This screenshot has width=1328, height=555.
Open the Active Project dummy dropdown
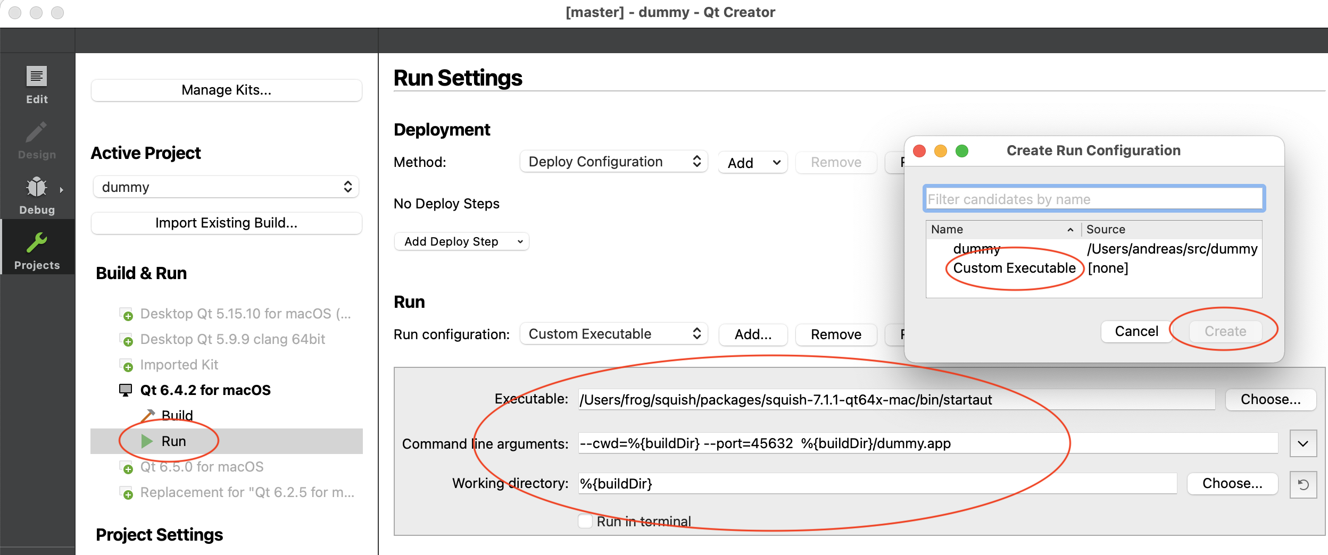226,187
